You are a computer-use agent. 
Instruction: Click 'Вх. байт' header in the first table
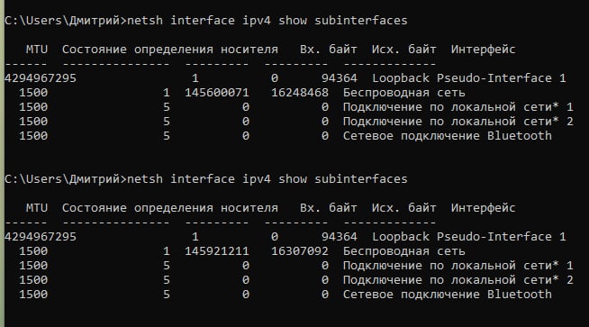click(329, 50)
